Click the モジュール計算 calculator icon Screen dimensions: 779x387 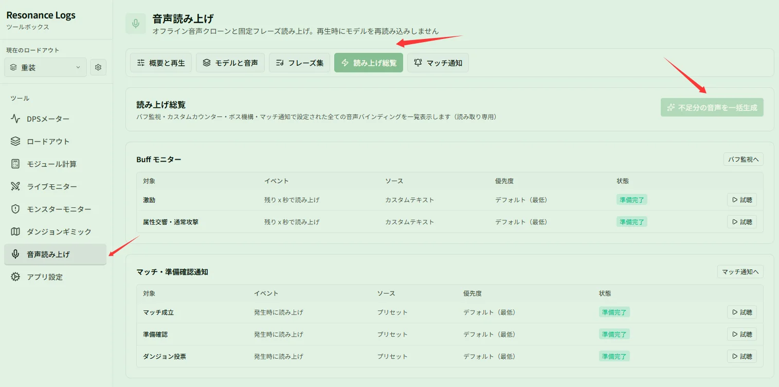[15, 164]
